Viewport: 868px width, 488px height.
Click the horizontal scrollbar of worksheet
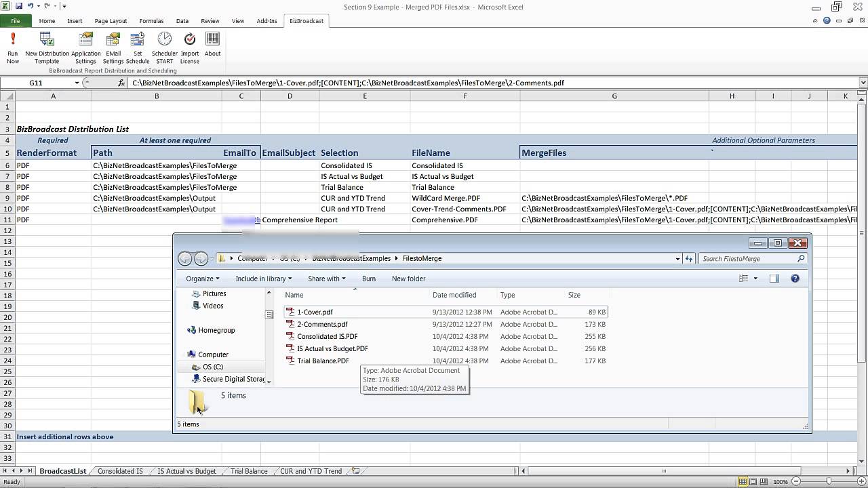tap(664, 471)
